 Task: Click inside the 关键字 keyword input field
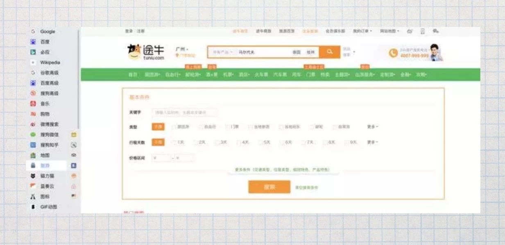tap(184, 112)
